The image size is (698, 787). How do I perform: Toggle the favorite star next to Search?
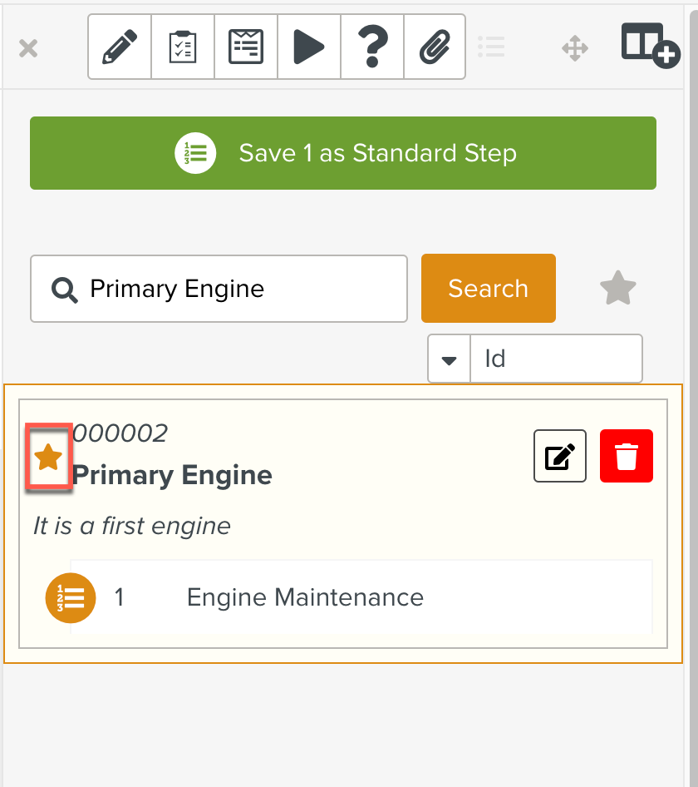click(x=617, y=288)
